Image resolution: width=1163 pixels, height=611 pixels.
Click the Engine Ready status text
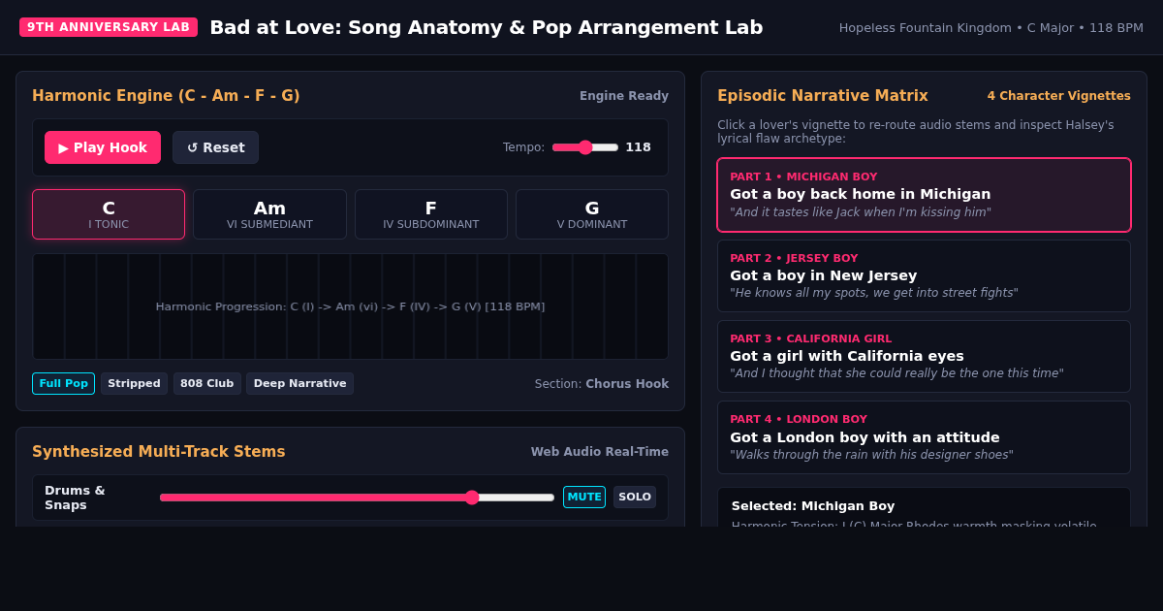pyautogui.click(x=624, y=96)
